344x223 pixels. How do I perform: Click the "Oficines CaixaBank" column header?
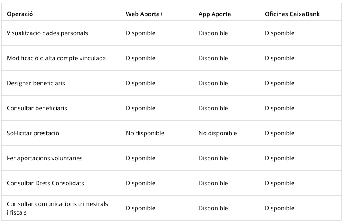tap(292, 14)
